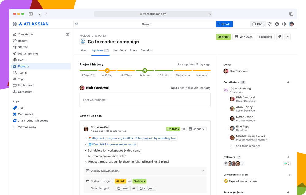The width and height of the screenshot is (306, 195).
Task: Open the Chat panel
Action: [x=258, y=24]
